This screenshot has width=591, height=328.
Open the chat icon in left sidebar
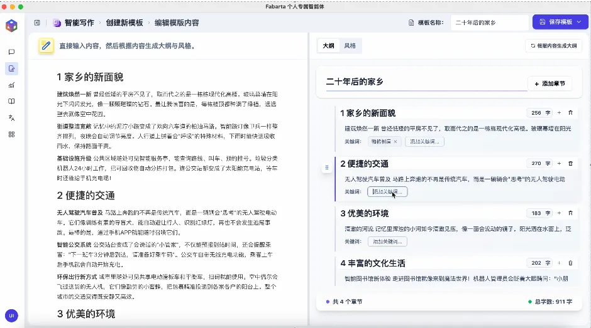(x=11, y=52)
